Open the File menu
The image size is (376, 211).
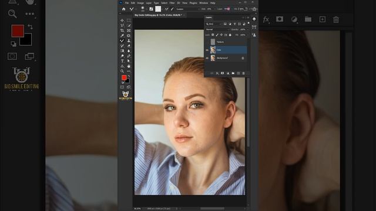pos(127,3)
